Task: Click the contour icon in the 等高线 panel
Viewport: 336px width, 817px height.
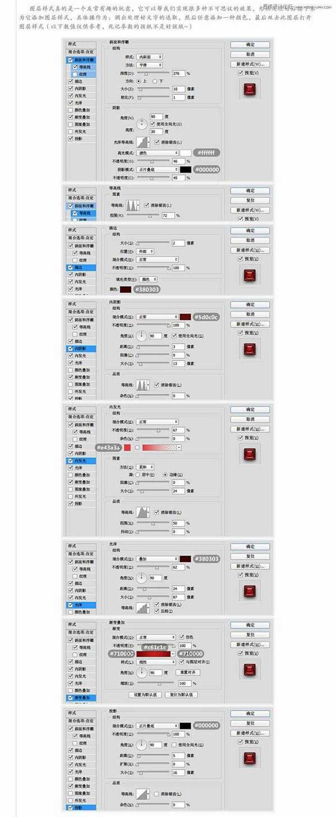Action: (x=132, y=205)
